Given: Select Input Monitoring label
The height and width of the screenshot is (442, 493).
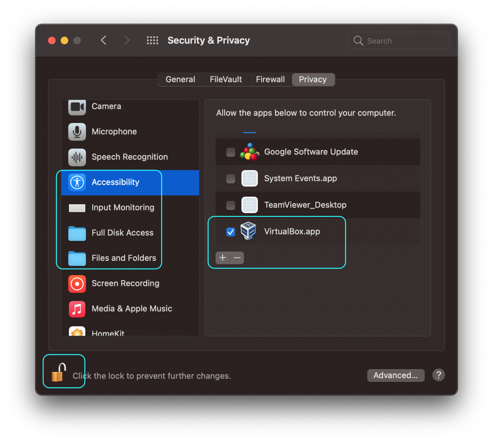Looking at the screenshot, I should pyautogui.click(x=123, y=208).
